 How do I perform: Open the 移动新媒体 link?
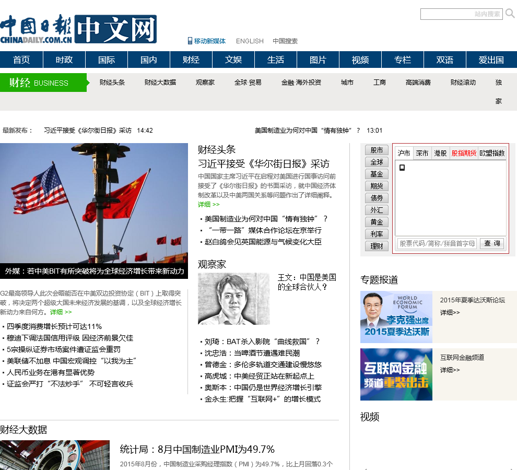point(210,41)
